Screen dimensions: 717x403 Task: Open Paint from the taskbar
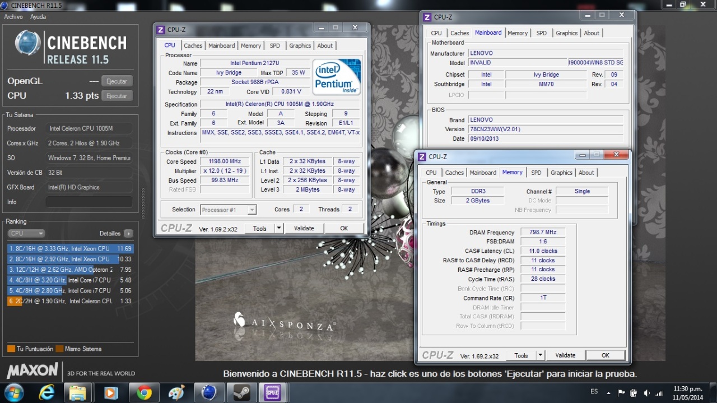coord(176,392)
